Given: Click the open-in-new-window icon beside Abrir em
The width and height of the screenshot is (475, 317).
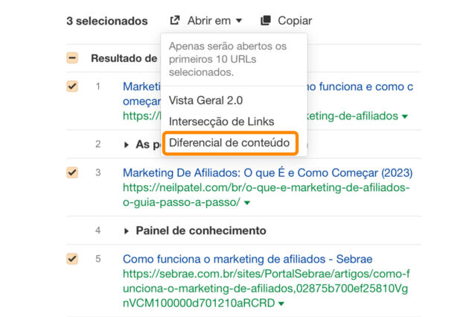Looking at the screenshot, I should tap(175, 21).
